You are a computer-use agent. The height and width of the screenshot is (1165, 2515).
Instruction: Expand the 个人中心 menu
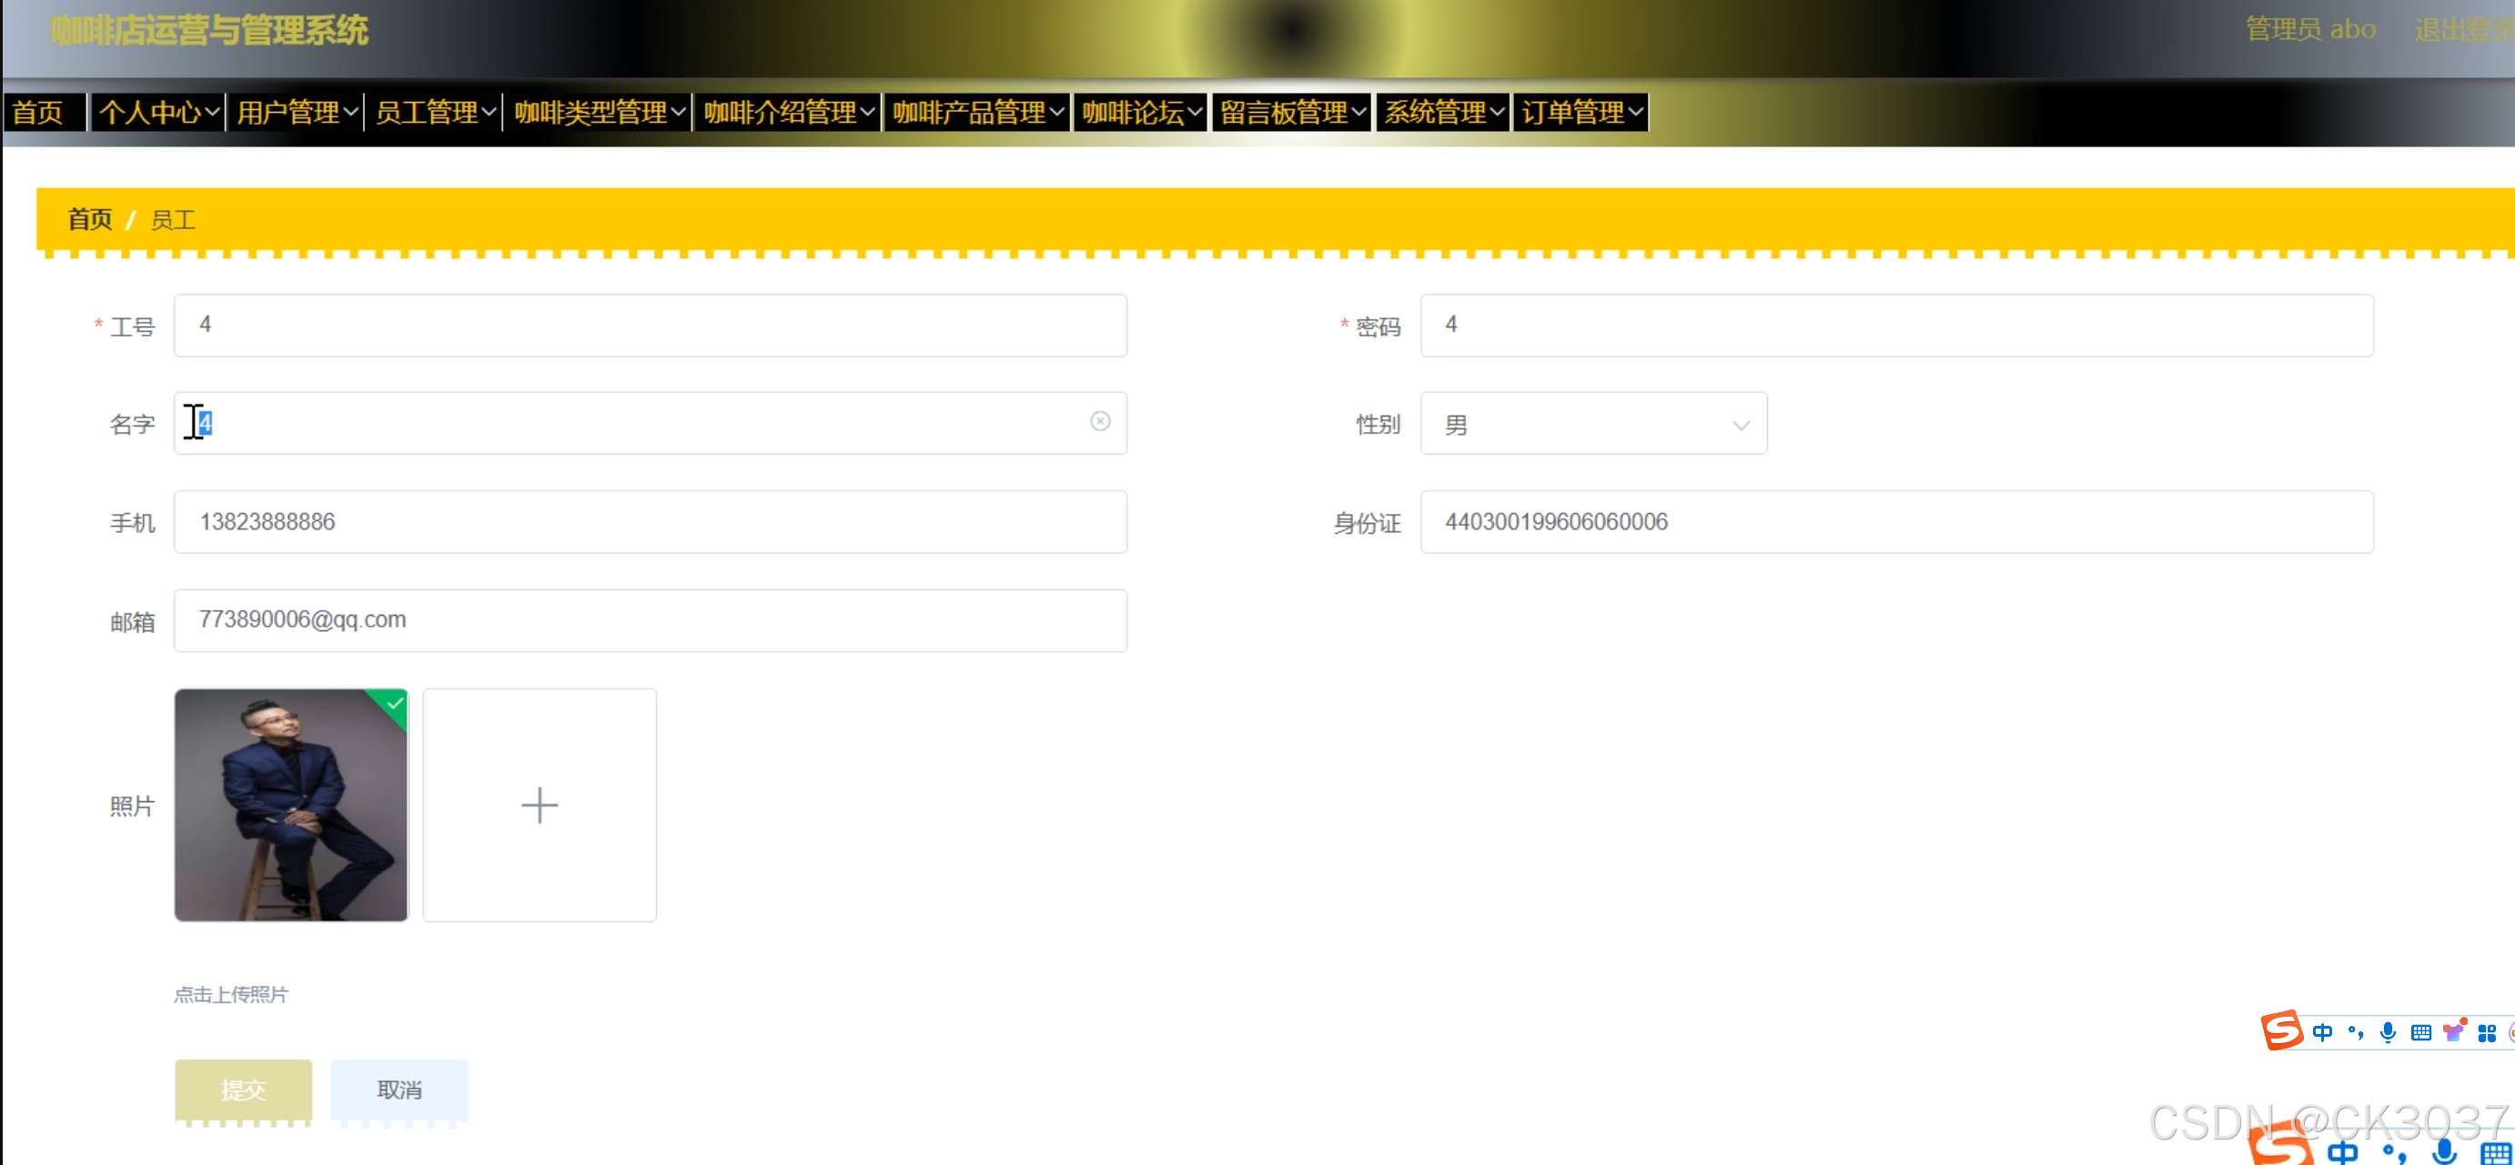pos(157,112)
